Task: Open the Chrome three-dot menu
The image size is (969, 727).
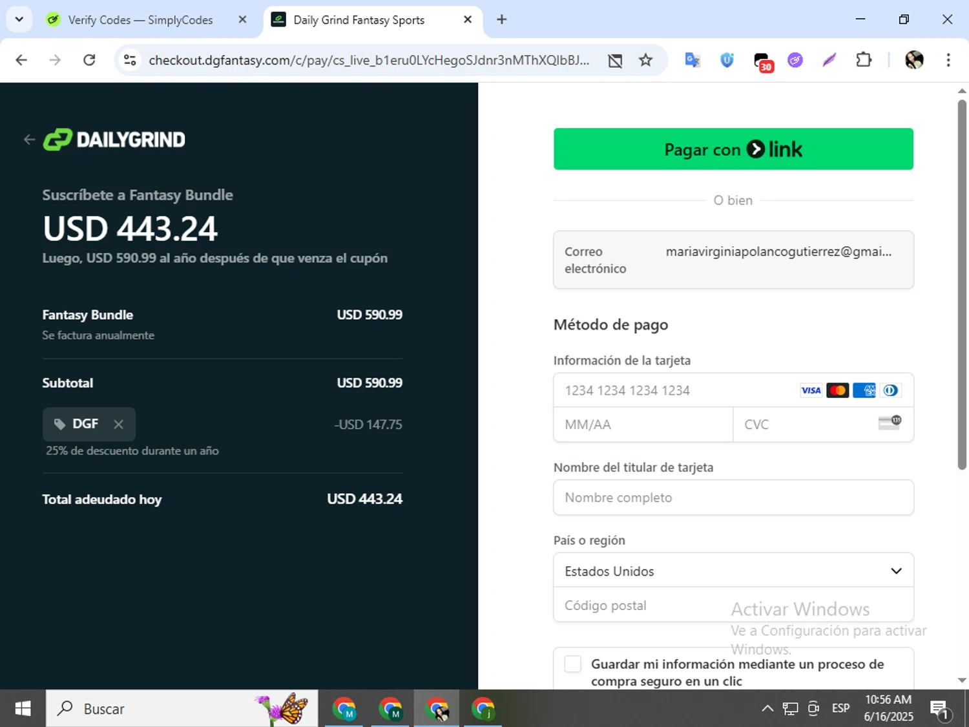Action: click(x=948, y=60)
